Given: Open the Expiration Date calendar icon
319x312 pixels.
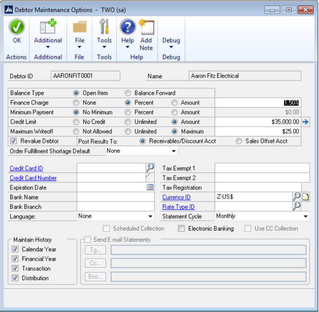Looking at the screenshot, I should pos(150,187).
